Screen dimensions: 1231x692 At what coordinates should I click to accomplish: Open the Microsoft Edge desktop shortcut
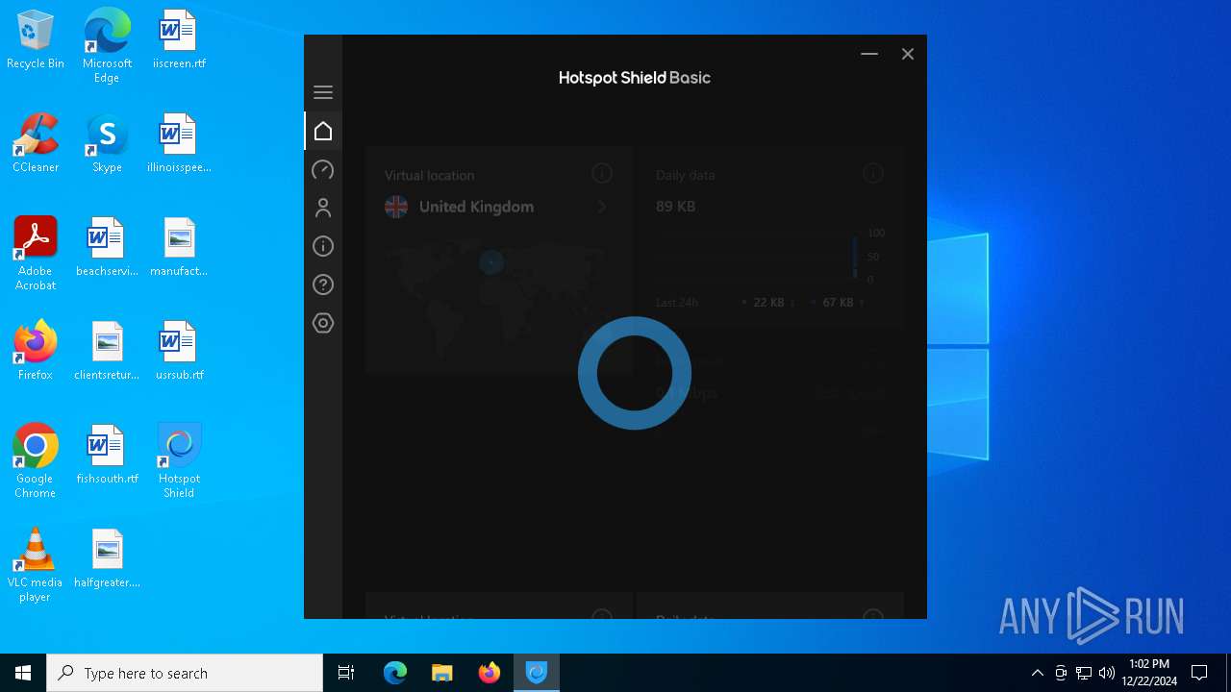pos(107,46)
